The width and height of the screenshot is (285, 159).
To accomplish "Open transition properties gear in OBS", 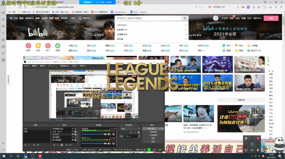I will 139,133.
